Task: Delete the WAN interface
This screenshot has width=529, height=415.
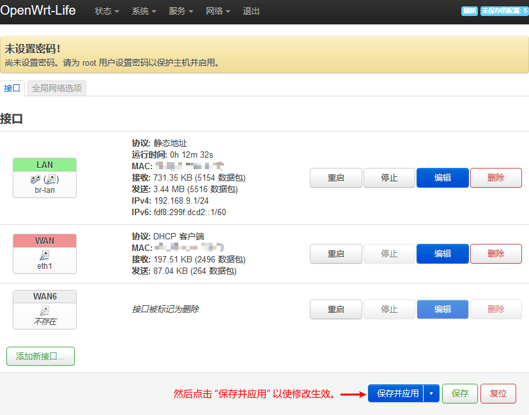Action: (x=496, y=254)
